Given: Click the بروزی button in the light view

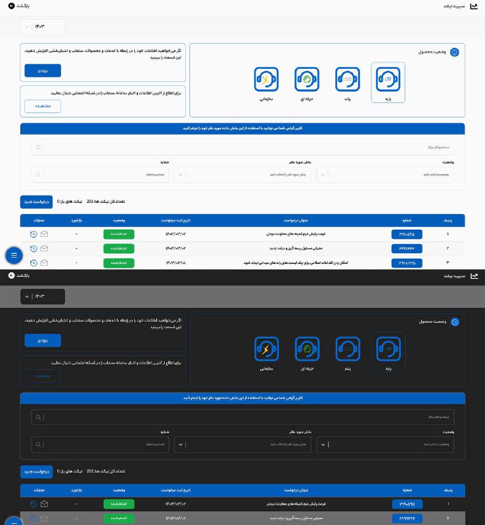Looking at the screenshot, I should click(43, 70).
